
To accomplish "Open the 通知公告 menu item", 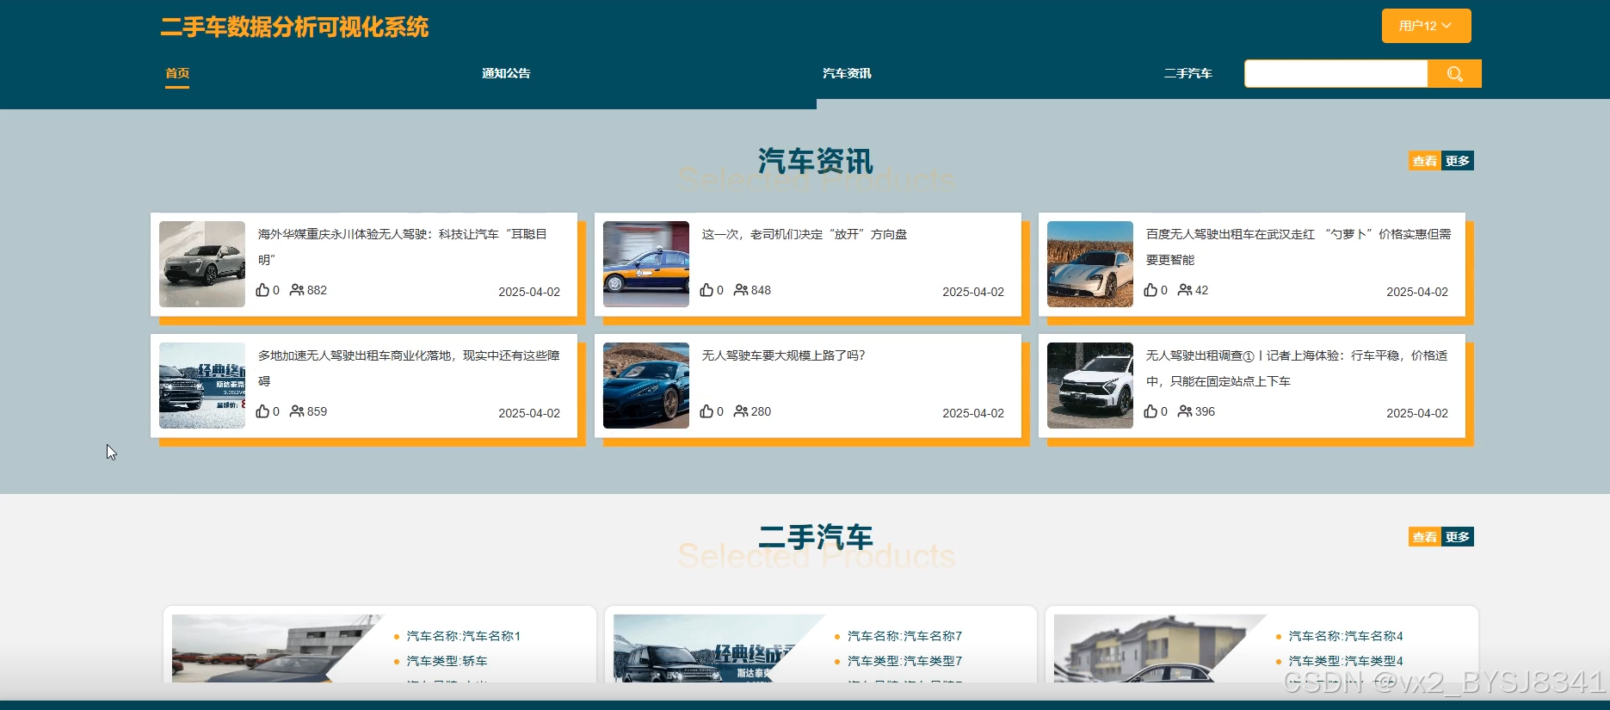I will (x=506, y=73).
